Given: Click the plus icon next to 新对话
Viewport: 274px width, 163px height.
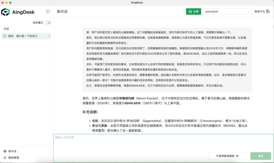Looking at the screenshot, I should [x=5, y=151].
